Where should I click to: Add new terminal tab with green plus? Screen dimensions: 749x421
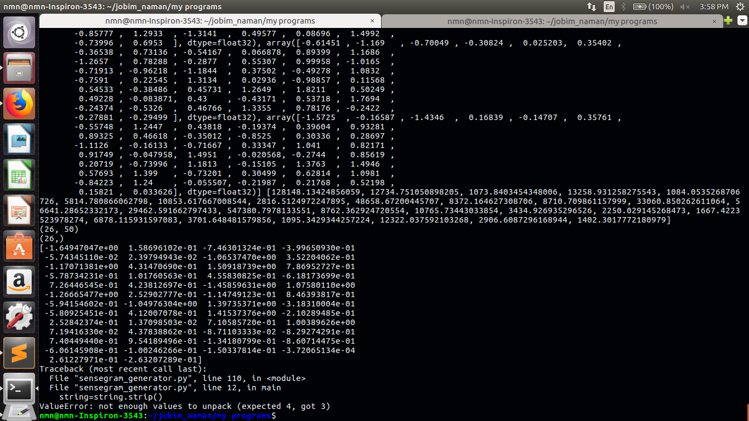pyautogui.click(x=728, y=21)
